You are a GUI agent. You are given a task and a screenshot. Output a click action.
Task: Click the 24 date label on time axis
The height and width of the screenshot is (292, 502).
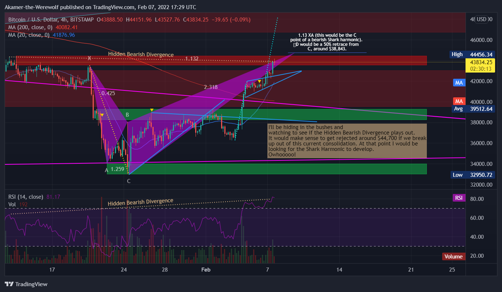coord(124,270)
